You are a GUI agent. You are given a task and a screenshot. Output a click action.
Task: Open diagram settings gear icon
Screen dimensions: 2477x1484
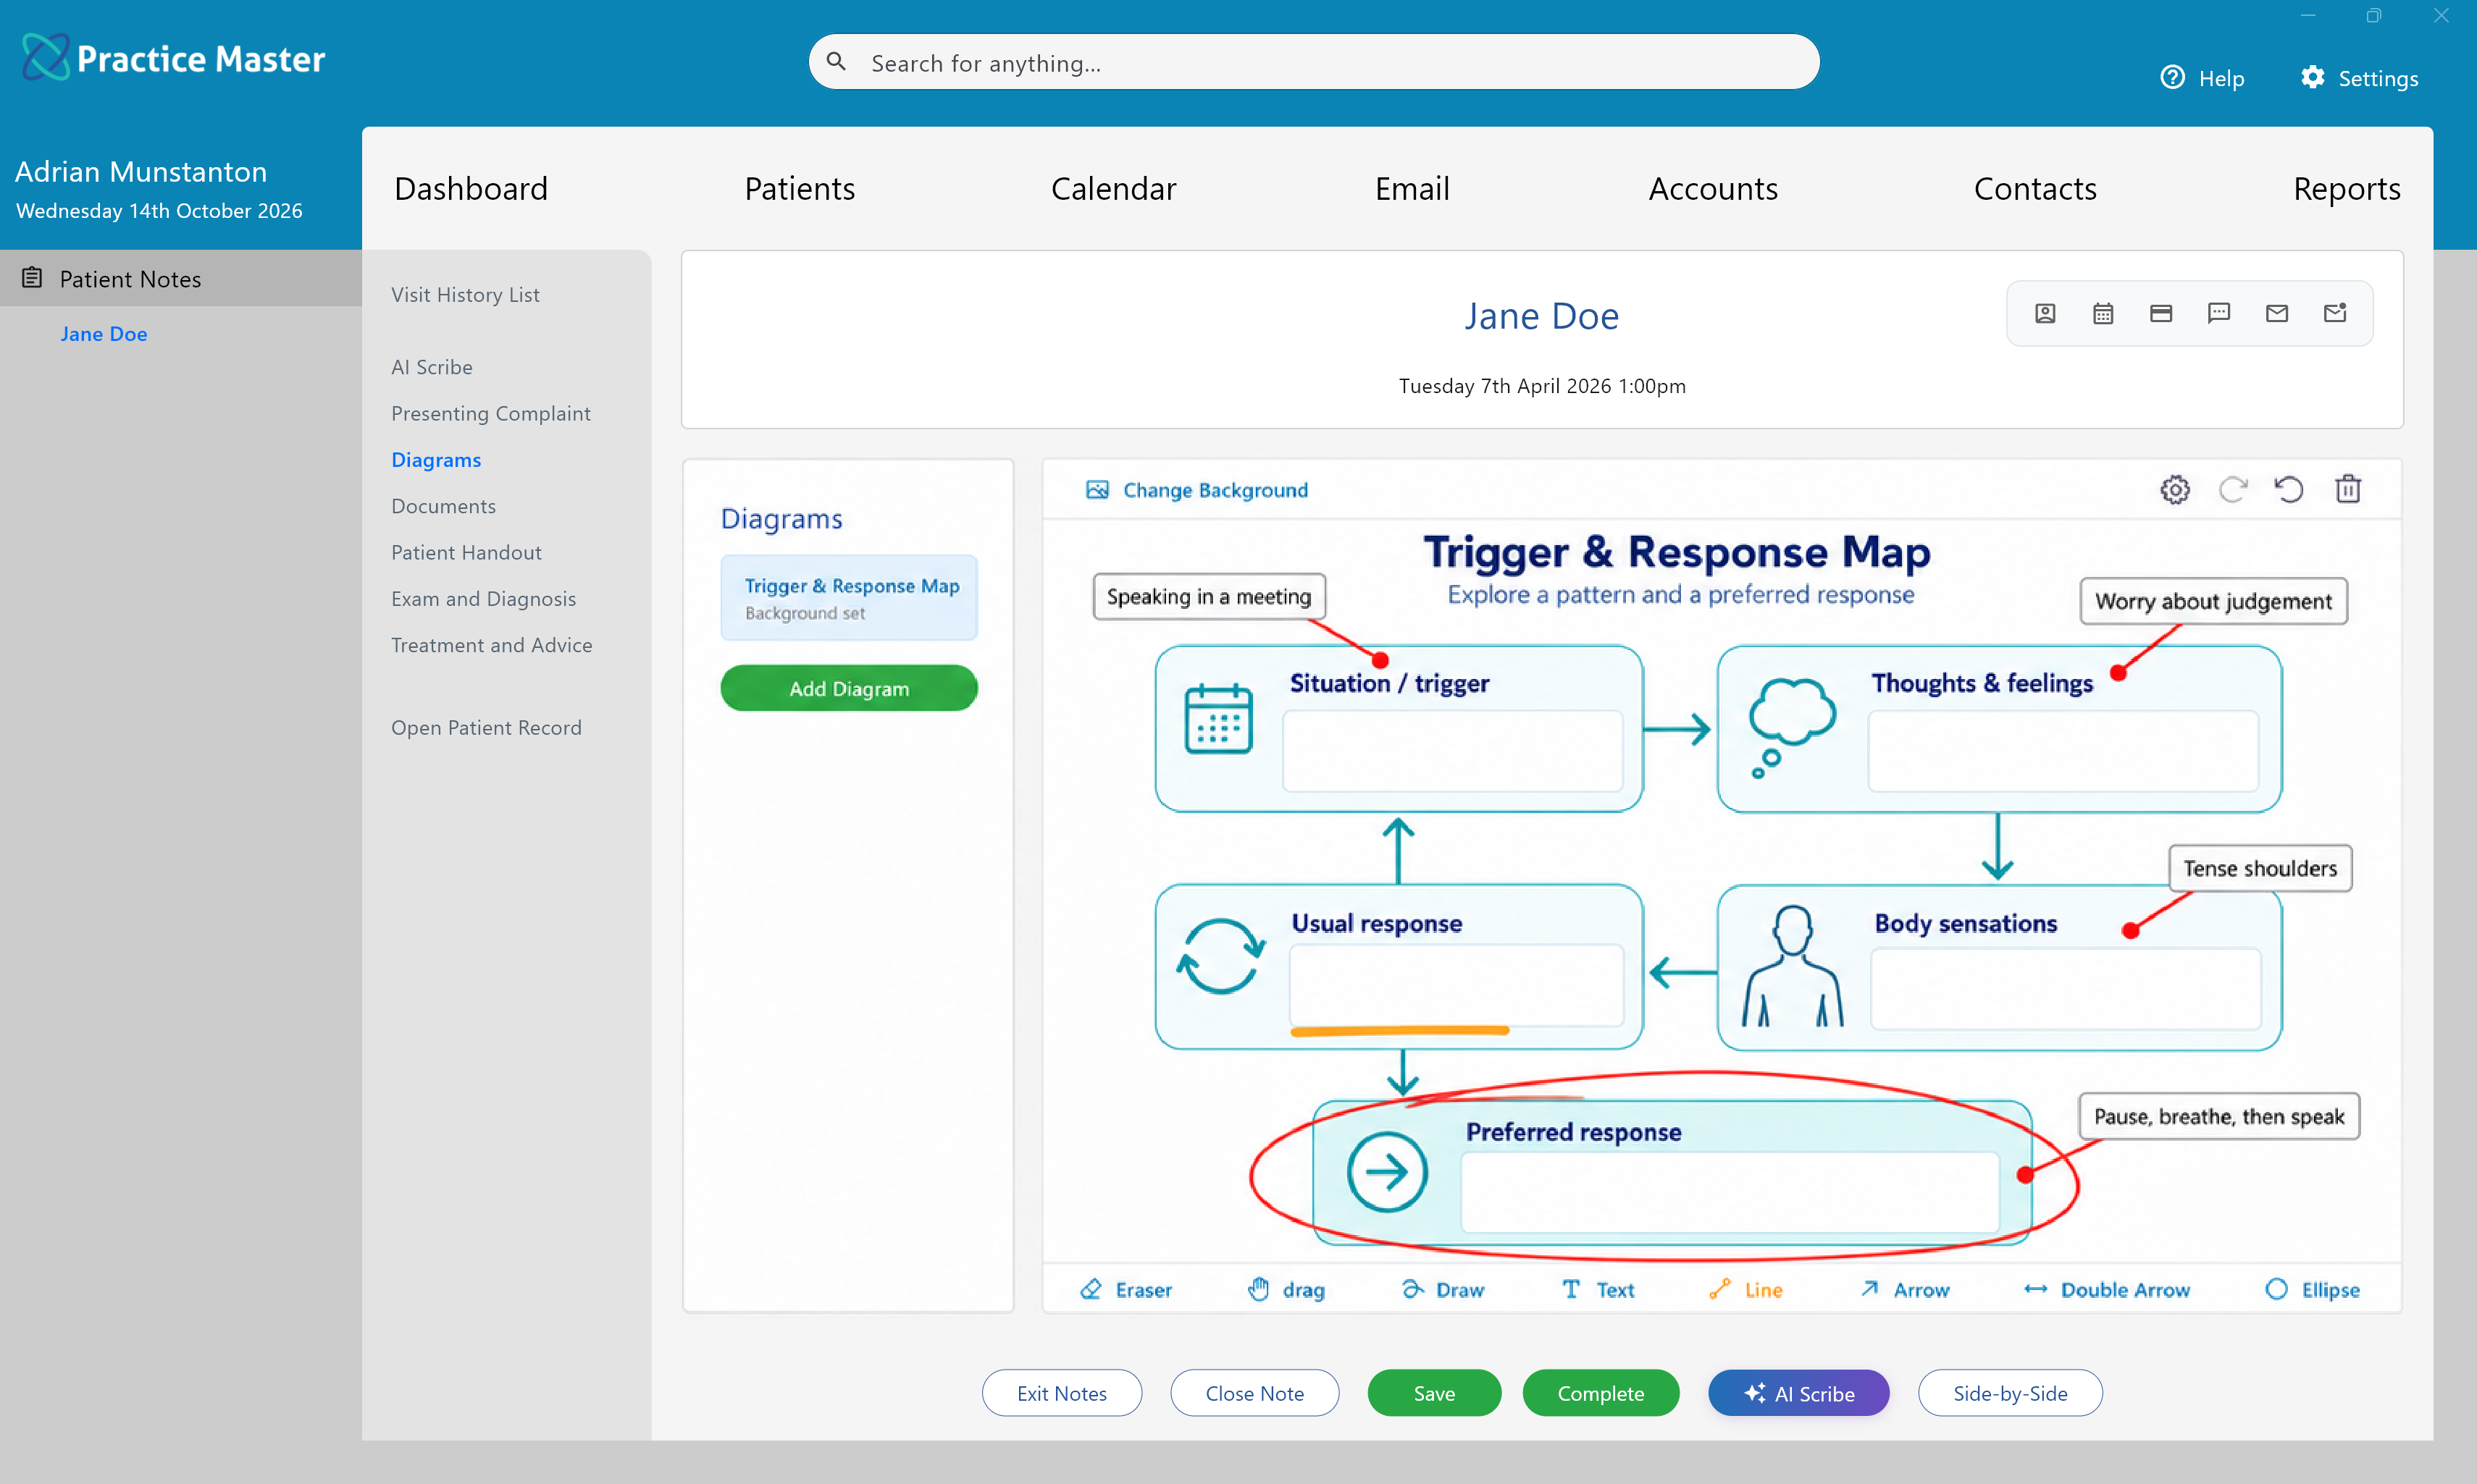pos(2175,490)
